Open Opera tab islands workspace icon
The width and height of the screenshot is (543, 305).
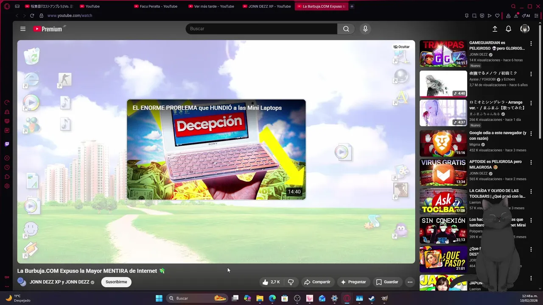coord(17,6)
